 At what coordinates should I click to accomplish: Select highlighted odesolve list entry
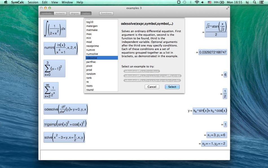coord(102,58)
